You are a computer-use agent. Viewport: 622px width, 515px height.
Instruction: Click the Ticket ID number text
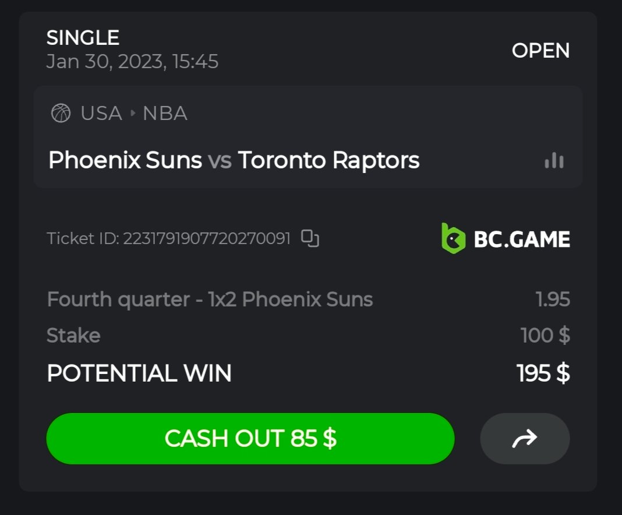click(206, 239)
